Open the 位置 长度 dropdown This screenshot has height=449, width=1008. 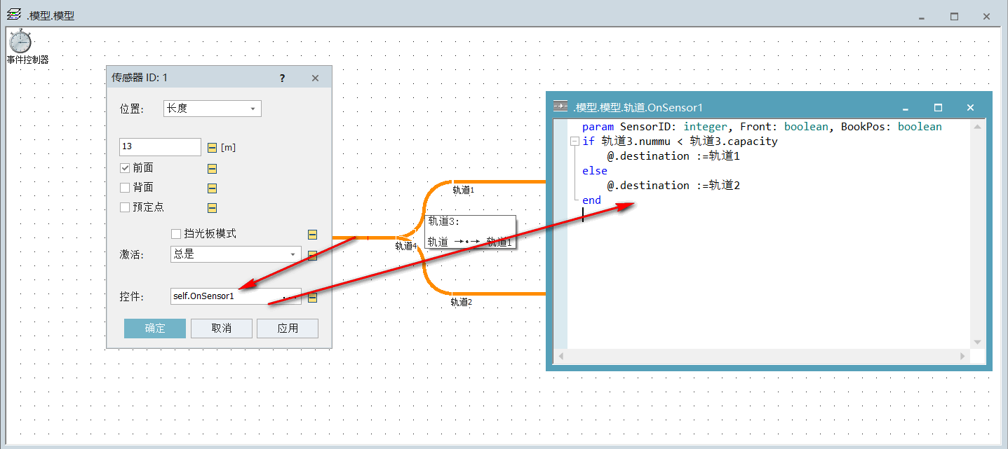pyautogui.click(x=212, y=109)
